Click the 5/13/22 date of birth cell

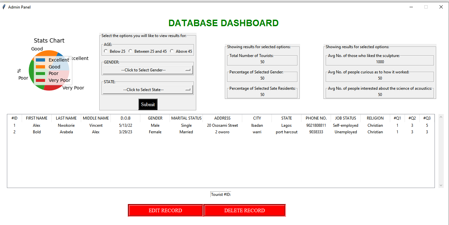(x=126, y=125)
